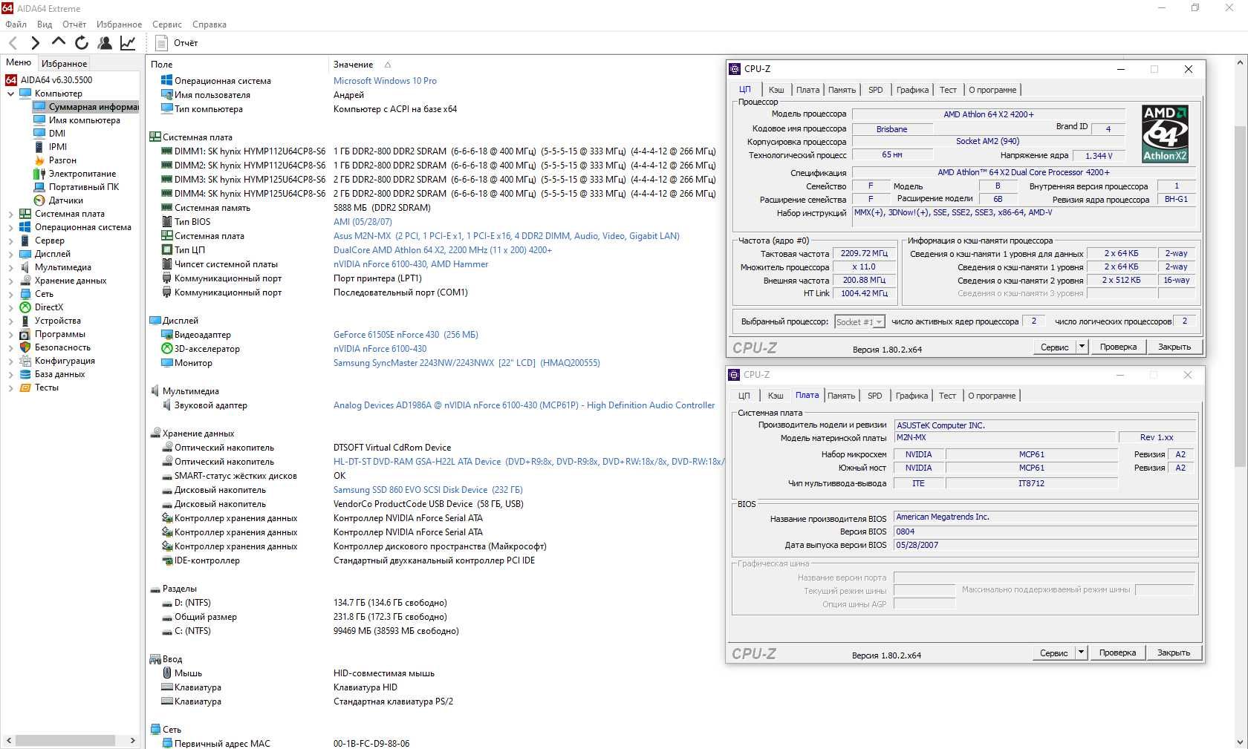
Task: Open the Вид menu
Action: coord(45,24)
